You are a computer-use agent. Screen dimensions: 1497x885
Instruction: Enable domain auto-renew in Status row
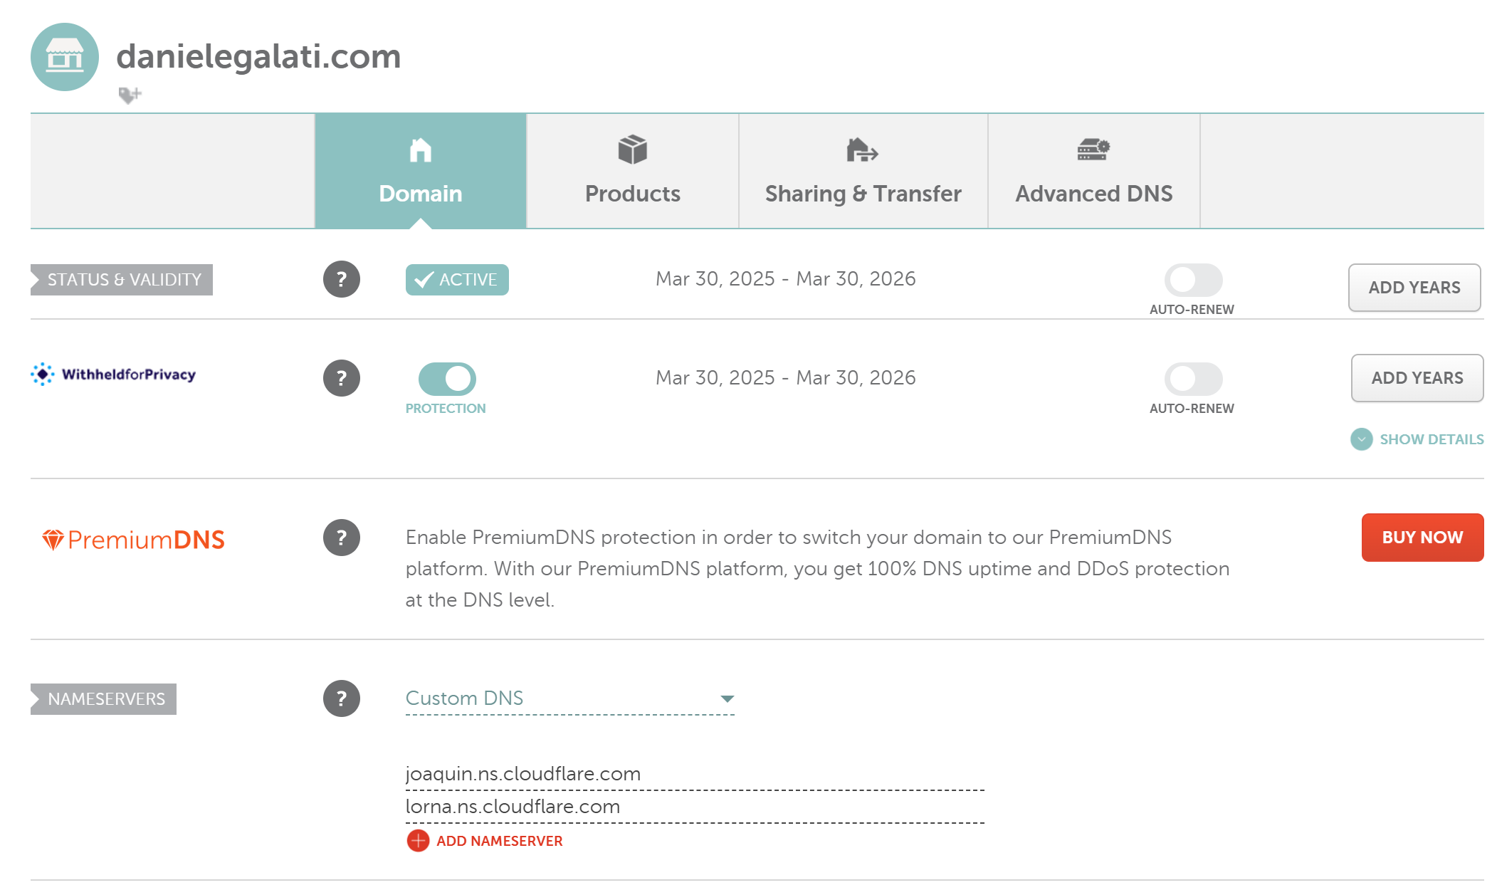pos(1193,280)
